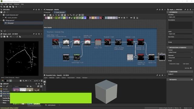
Task: Collapse the INTEGRATION ATTRIBUTES section
Action: pos(168,48)
